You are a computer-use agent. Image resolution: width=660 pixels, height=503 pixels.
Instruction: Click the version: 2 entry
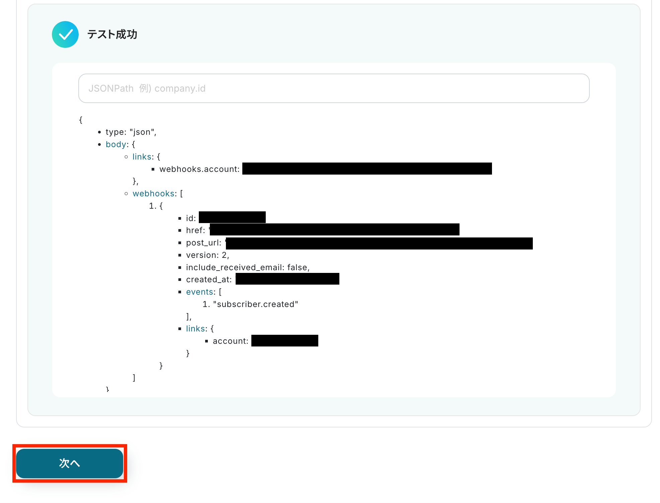coord(207,255)
